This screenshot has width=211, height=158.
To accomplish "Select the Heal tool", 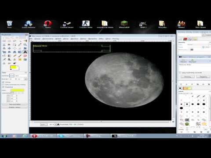I will click(x=20, y=59).
